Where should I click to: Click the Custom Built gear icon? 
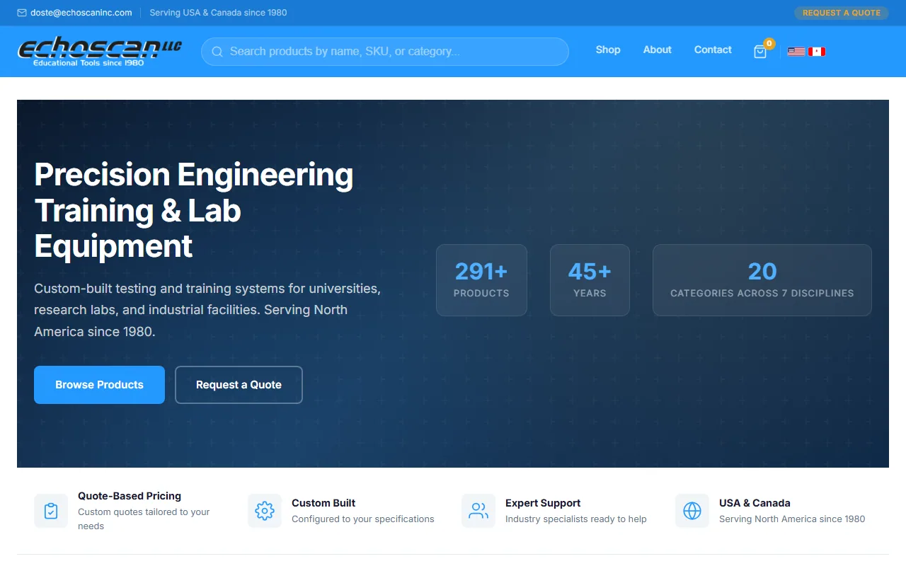coord(265,511)
